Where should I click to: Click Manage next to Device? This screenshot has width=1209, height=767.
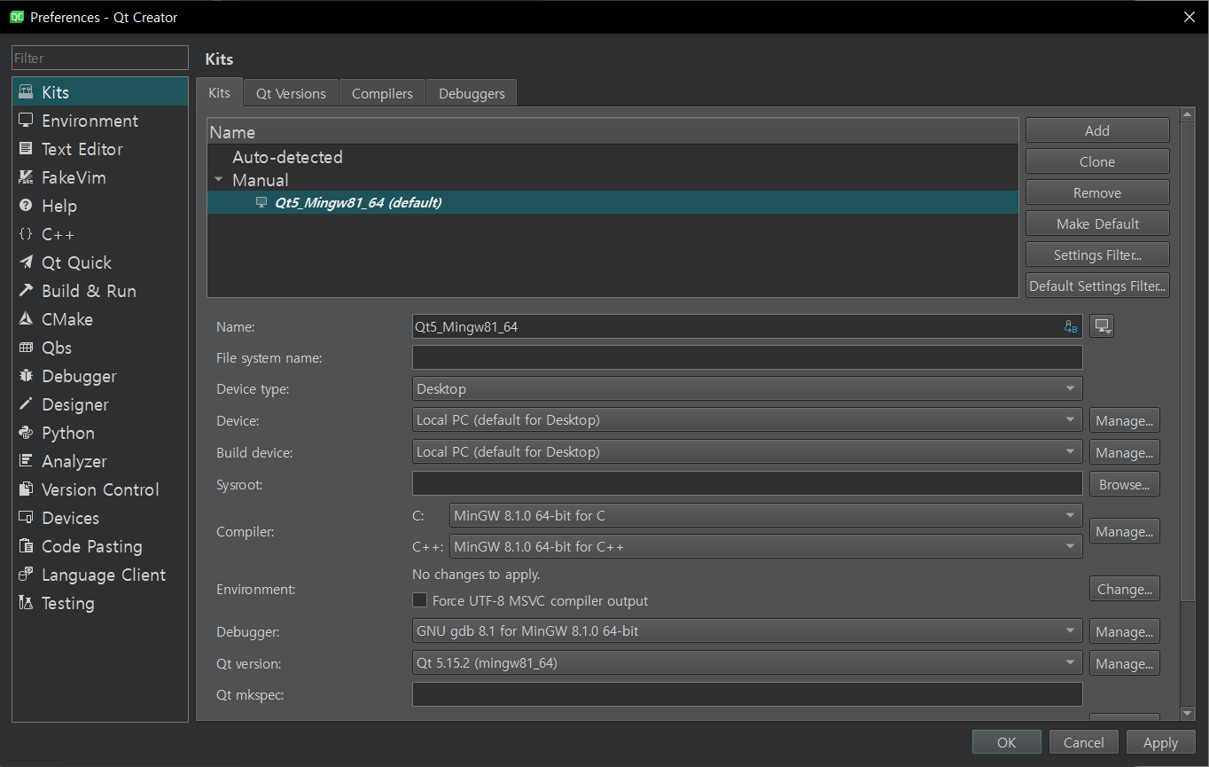click(x=1125, y=420)
